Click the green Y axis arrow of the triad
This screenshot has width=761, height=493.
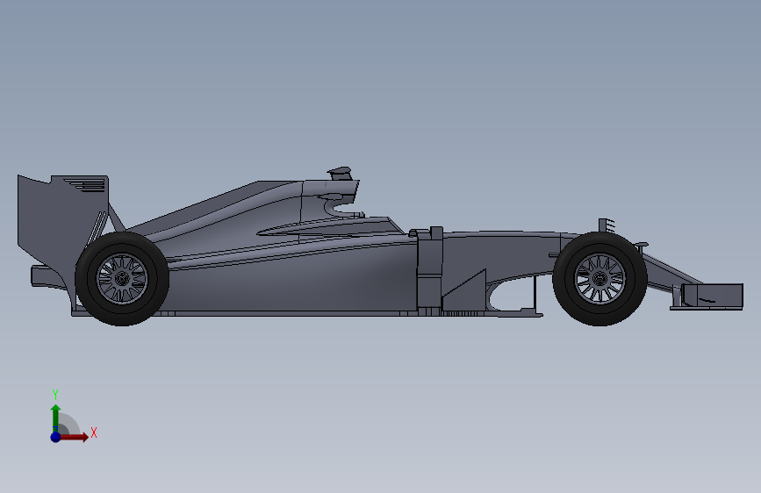click(x=55, y=418)
